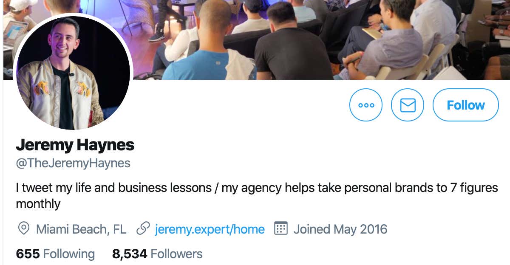510x265 pixels.
Task: Click the Jeremy Haynes display name
Action: click(x=75, y=145)
